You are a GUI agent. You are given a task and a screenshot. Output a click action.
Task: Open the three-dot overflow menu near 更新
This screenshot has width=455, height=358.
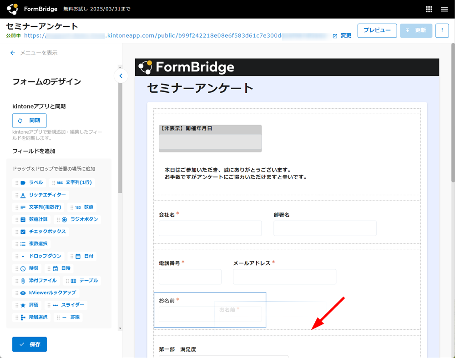point(442,30)
